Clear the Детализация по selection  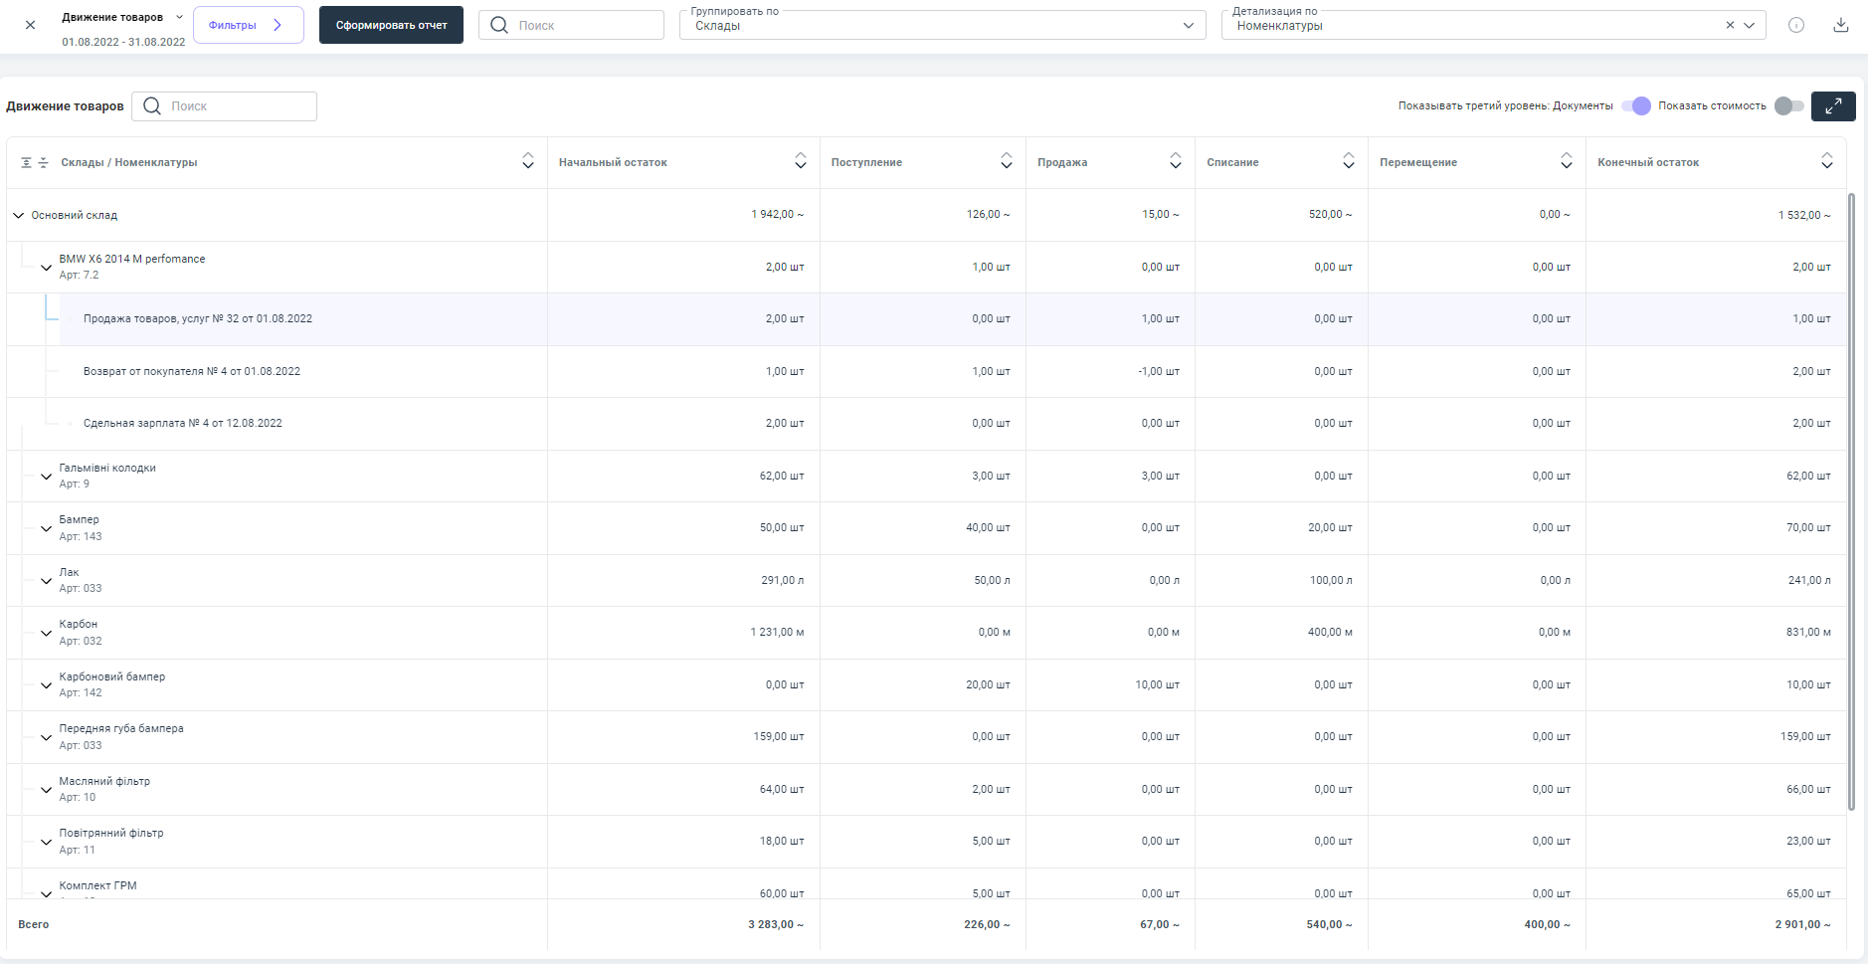click(x=1730, y=26)
